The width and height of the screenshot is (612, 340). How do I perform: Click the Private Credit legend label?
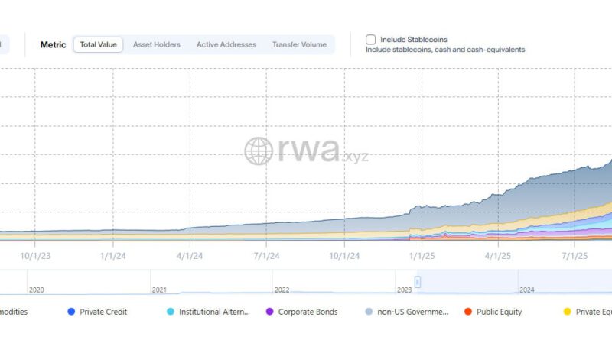coord(103,312)
